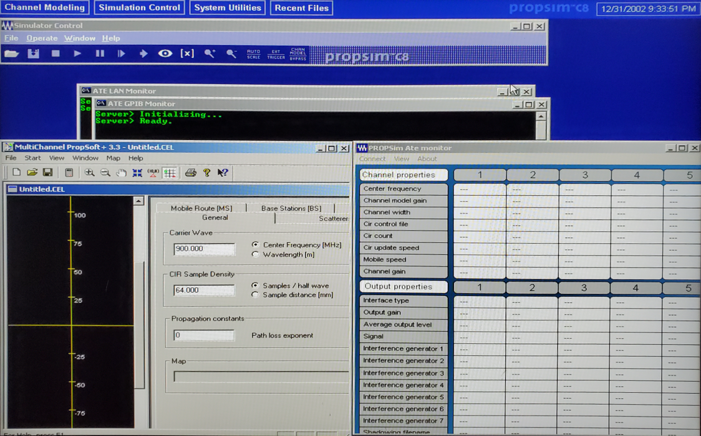The width and height of the screenshot is (701, 436).
Task: Select Wavelength [m] radio button
Action: 255,254
